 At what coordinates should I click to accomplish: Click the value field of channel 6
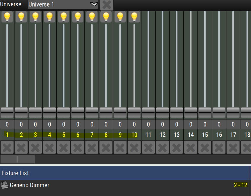(78, 124)
